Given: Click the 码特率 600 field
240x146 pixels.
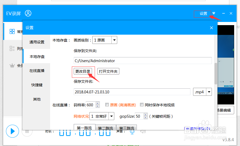Looking at the screenshot, I should click(x=91, y=105).
